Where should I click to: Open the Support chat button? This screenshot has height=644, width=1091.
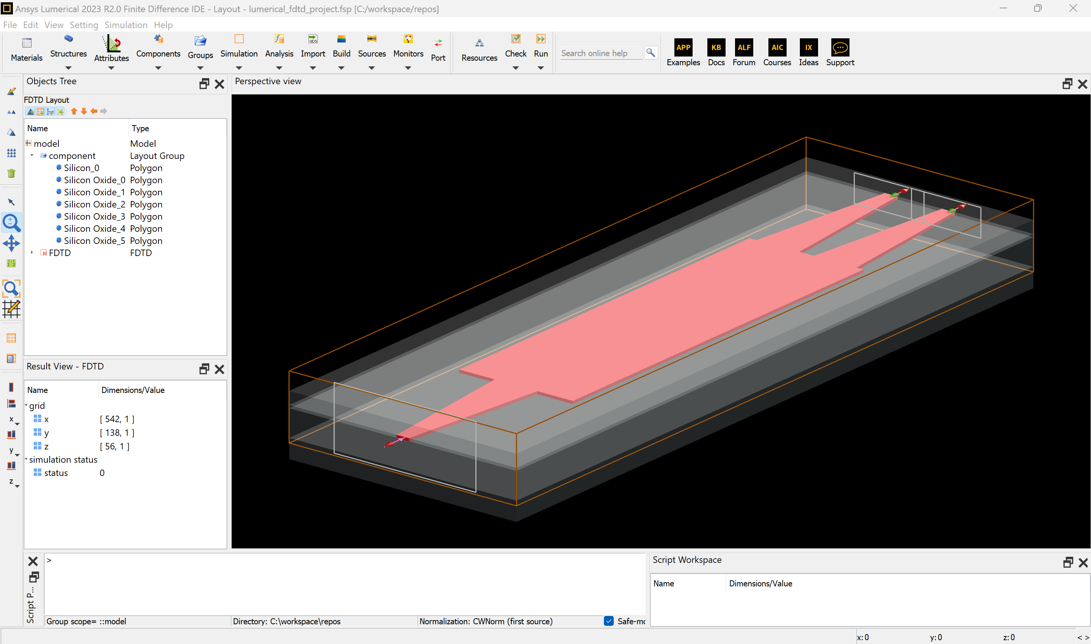coord(840,48)
